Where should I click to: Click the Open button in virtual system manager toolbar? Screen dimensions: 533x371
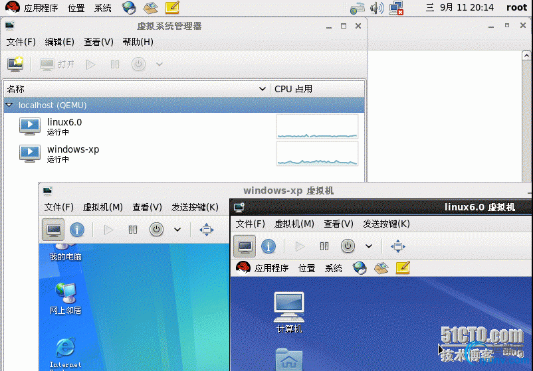(57, 64)
